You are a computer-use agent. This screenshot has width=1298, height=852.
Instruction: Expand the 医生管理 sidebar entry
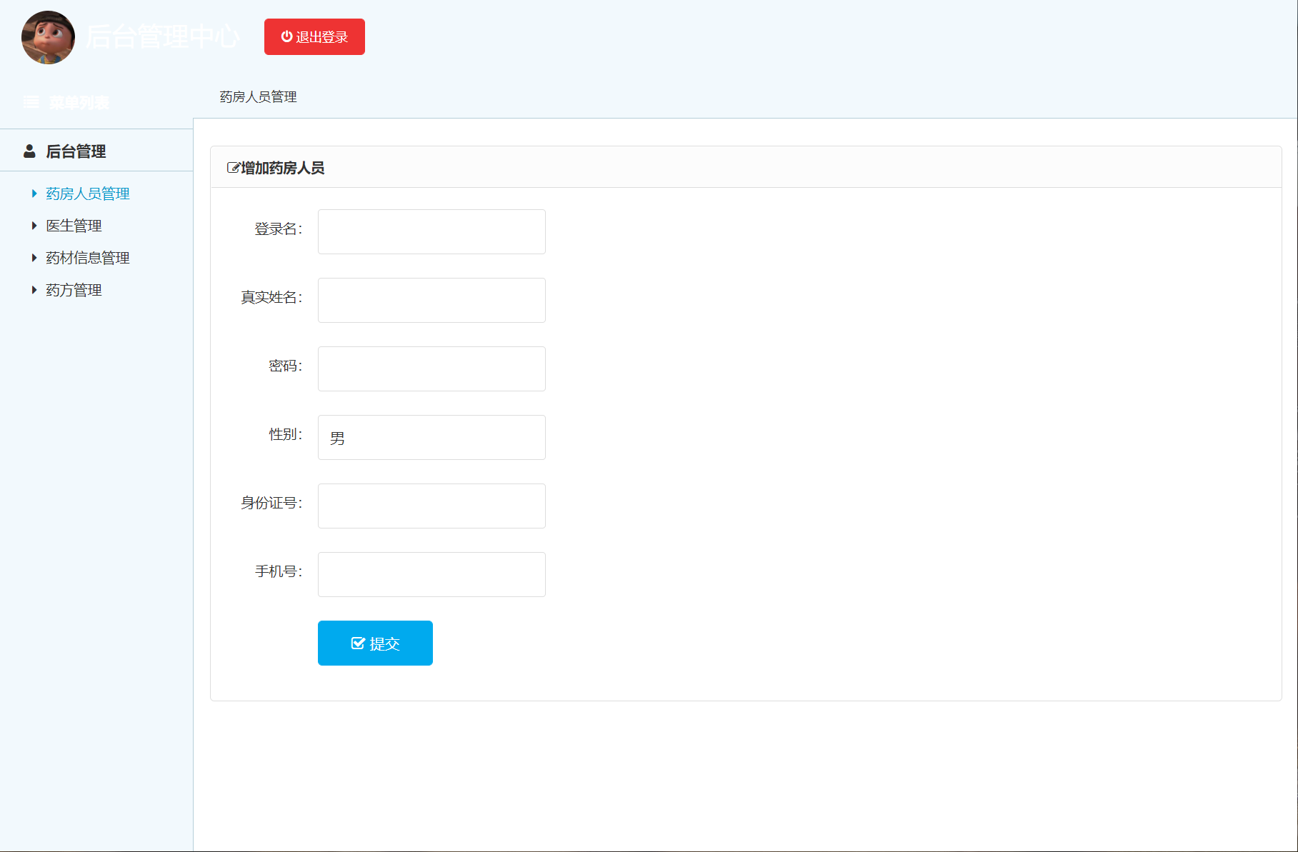pos(74,225)
